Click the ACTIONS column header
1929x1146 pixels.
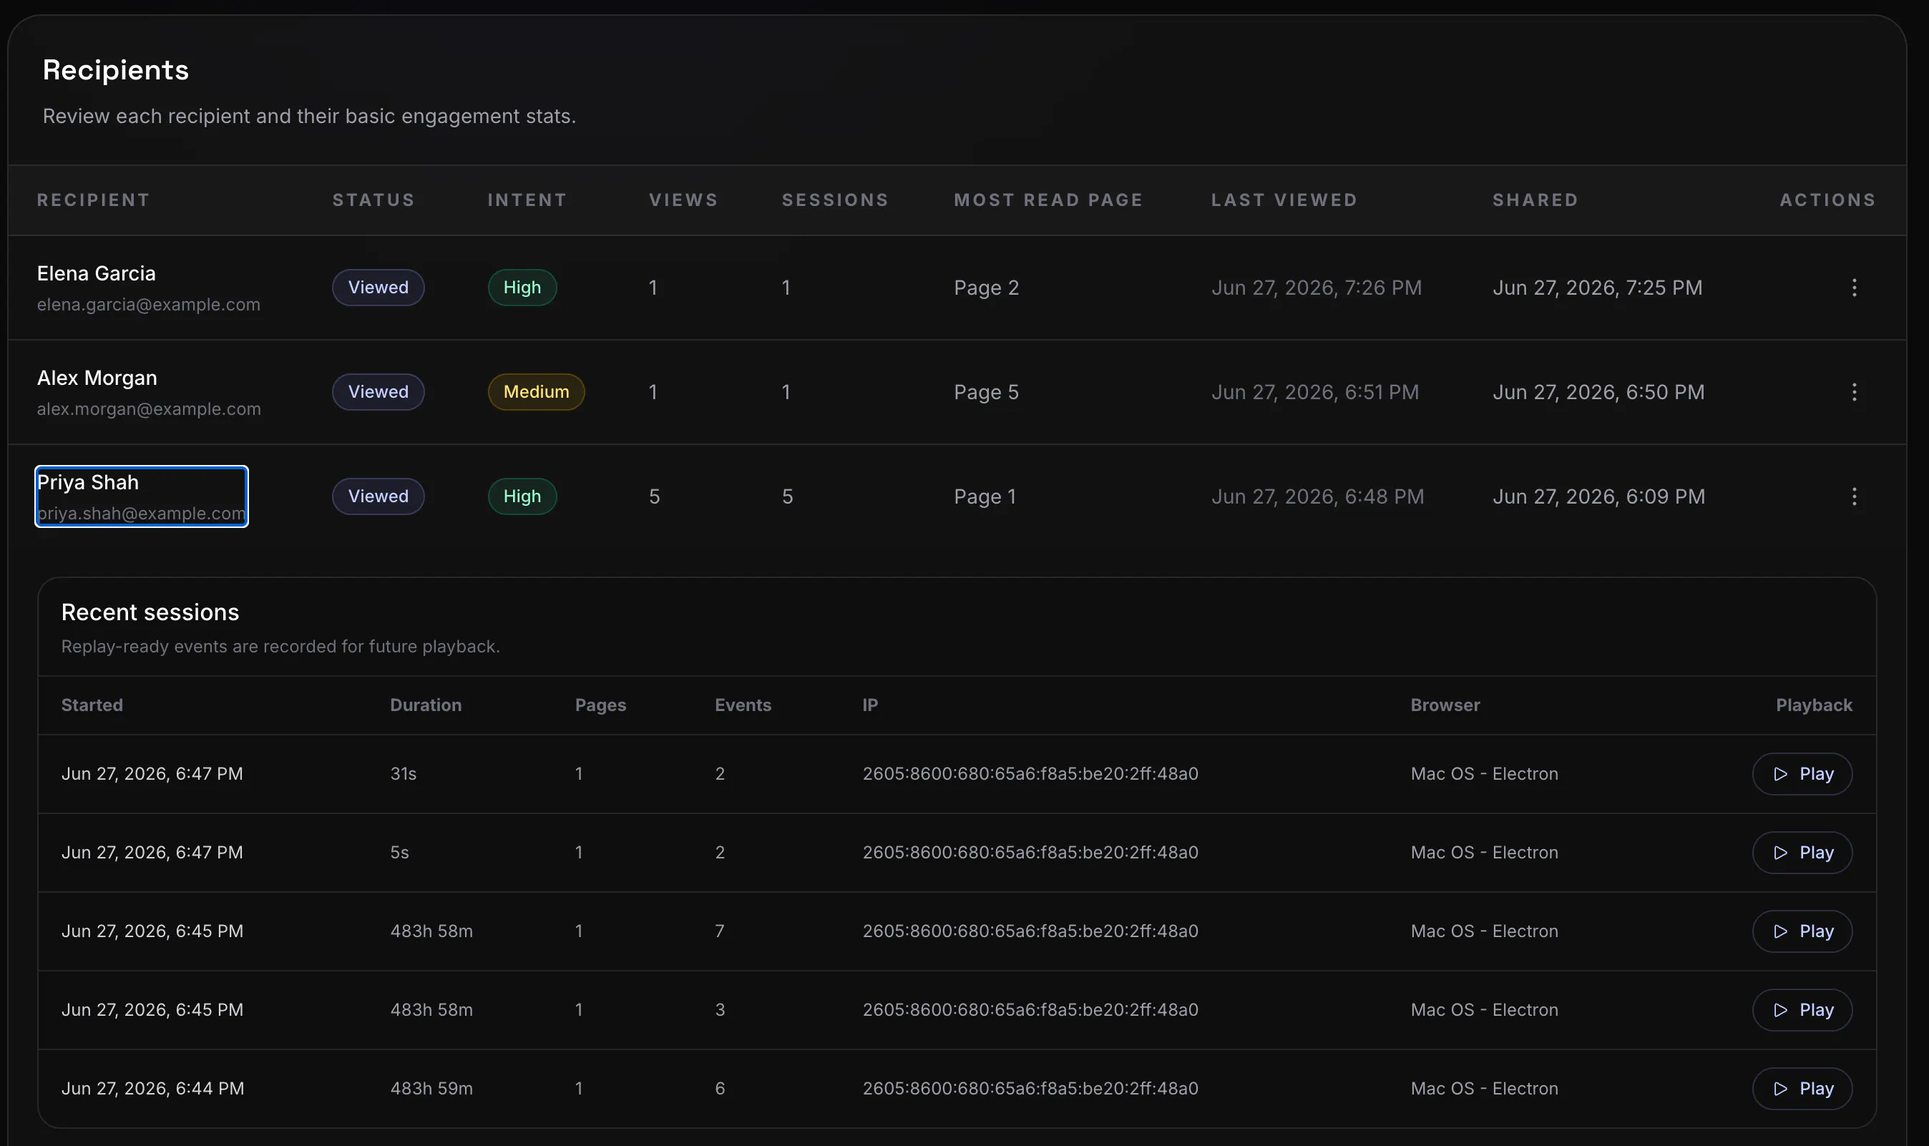coord(1828,200)
